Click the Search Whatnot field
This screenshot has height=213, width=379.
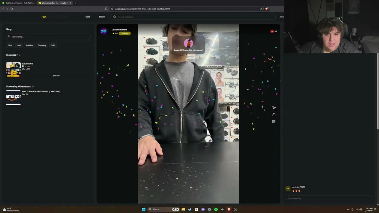[193, 17]
